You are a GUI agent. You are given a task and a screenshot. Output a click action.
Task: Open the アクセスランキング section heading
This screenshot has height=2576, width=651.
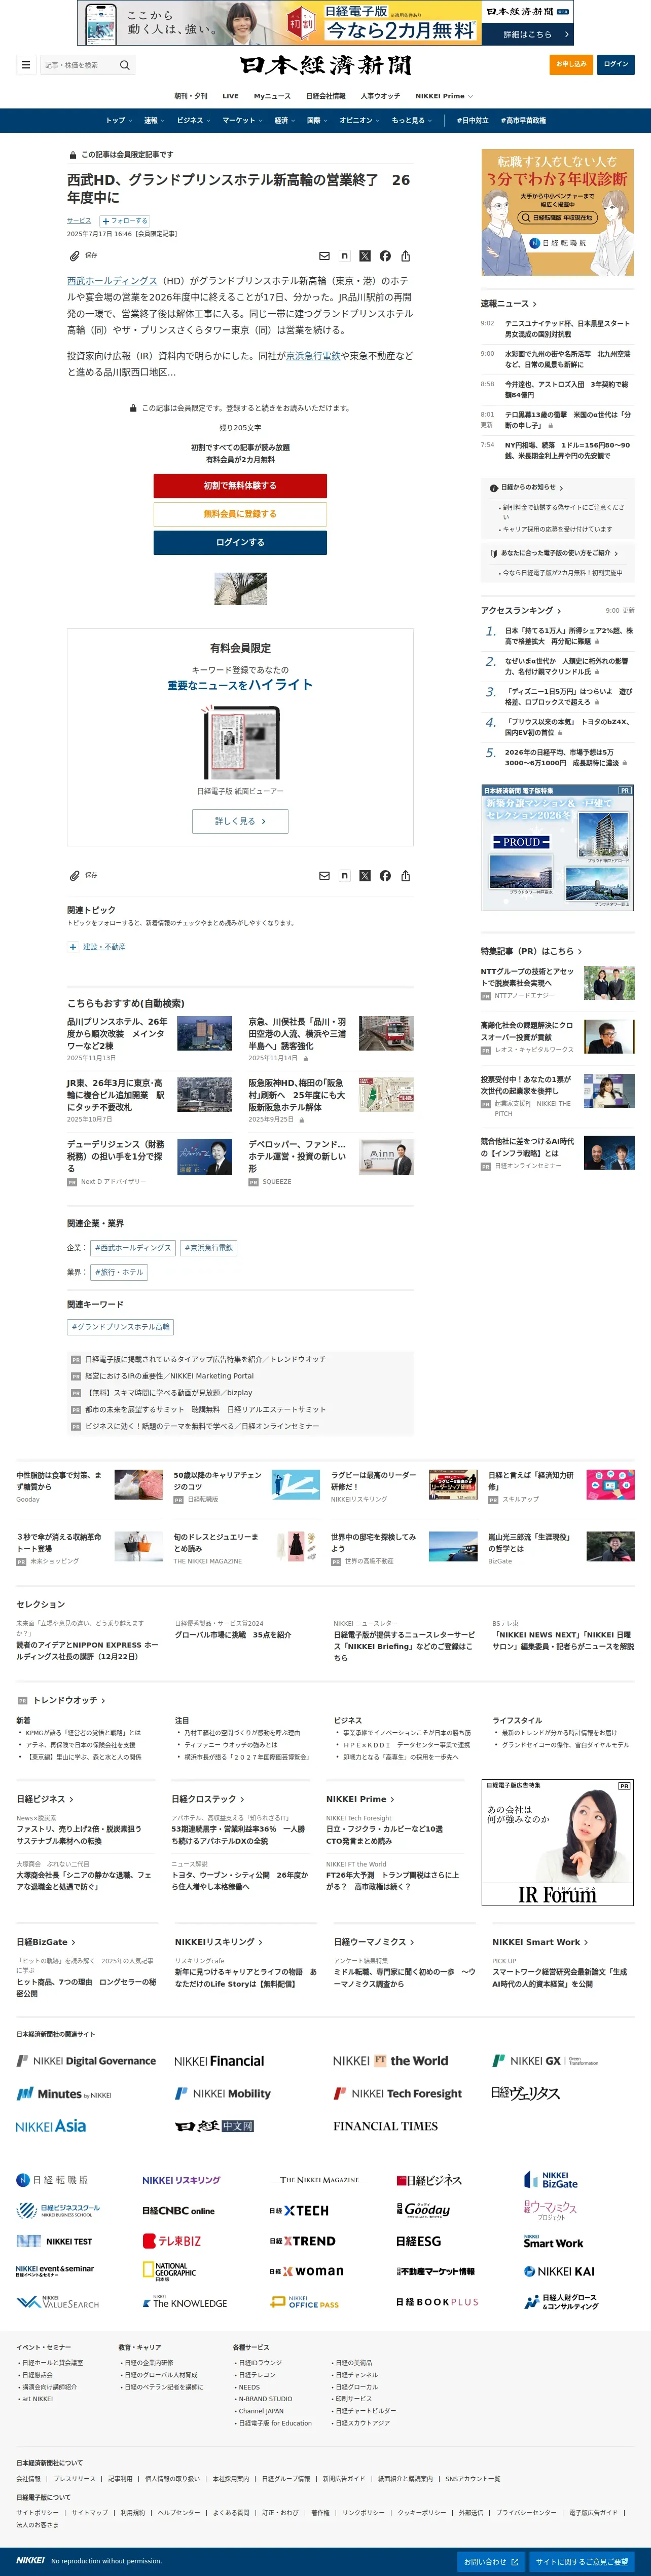point(520,610)
